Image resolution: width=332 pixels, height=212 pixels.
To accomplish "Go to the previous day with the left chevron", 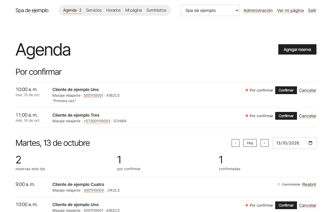I will 236,143.
